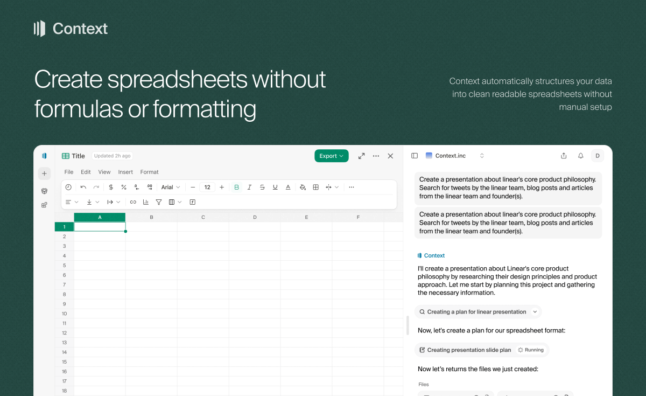Open the cube icon in left sidebar
The width and height of the screenshot is (646, 396).
(x=44, y=191)
